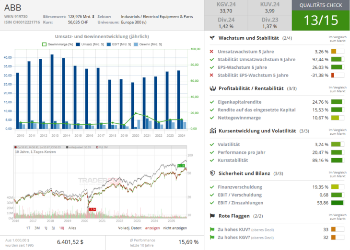The height and width of the screenshot is (250, 350).
Task: Switch chart range to Alles
Action: pos(73,228)
